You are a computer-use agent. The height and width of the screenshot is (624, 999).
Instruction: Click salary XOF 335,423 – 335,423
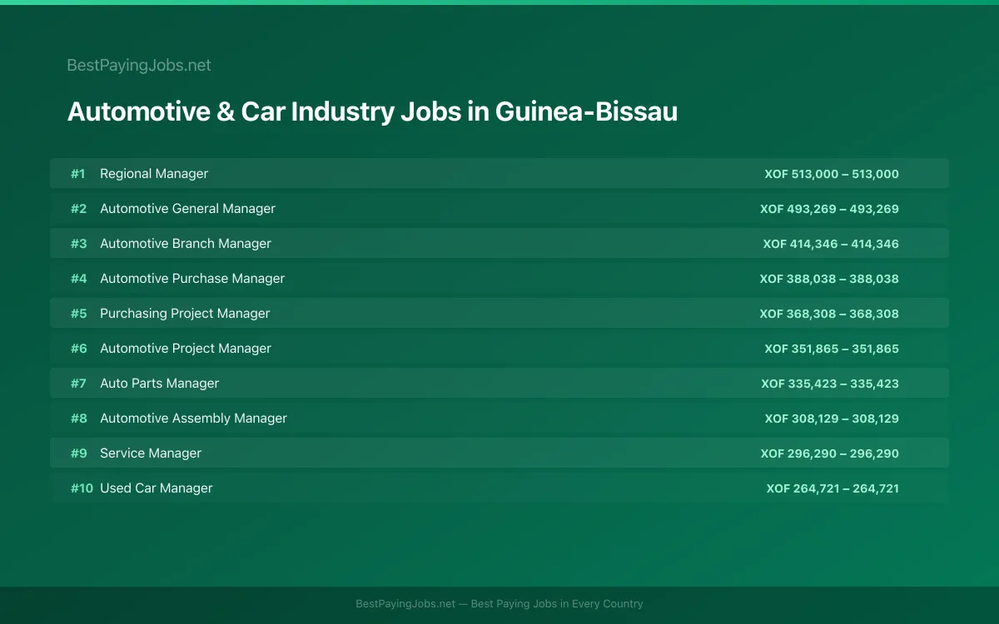click(830, 384)
